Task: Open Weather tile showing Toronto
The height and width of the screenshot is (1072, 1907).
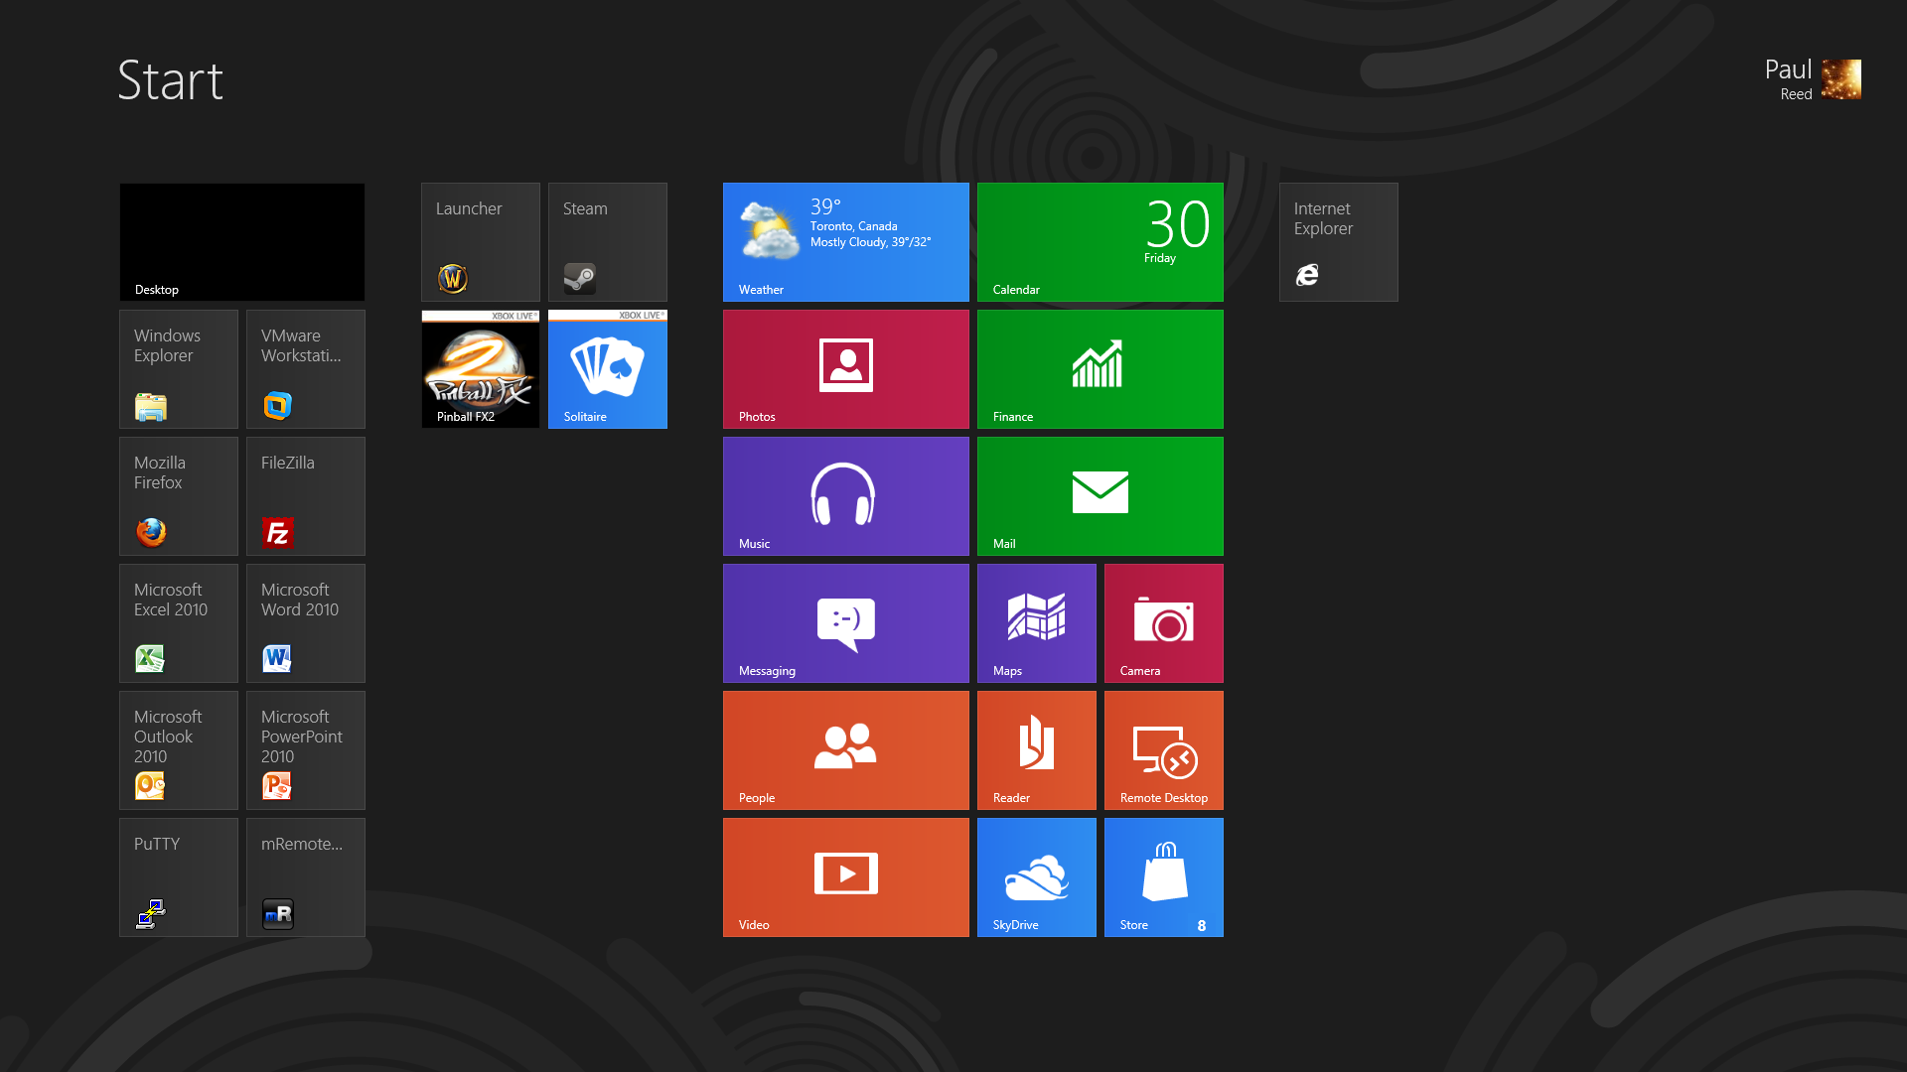Action: coord(846,242)
